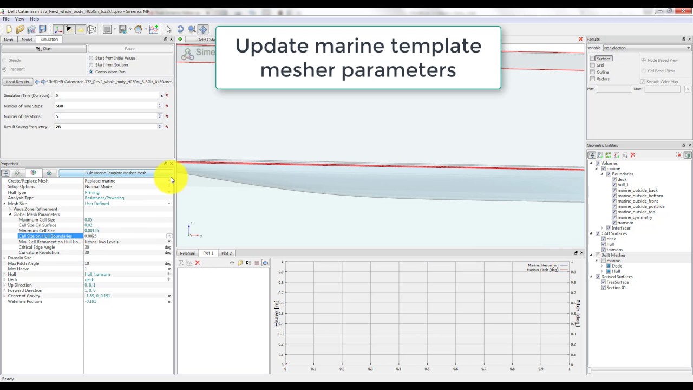693x390 pixels.
Task: Collapse the Global Mesh Parameters node
Action: tap(10, 214)
